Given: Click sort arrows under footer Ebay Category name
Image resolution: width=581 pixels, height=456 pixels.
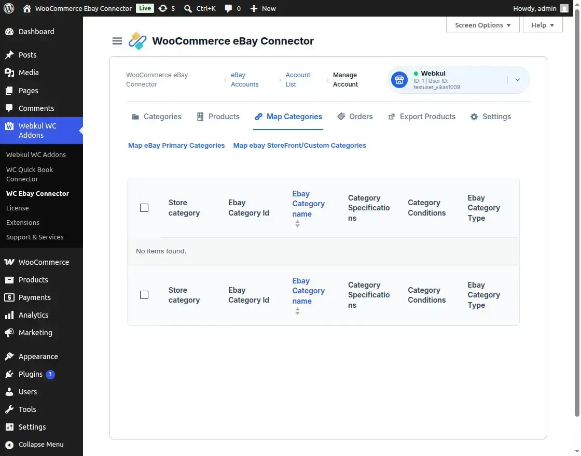Looking at the screenshot, I should click(297, 311).
